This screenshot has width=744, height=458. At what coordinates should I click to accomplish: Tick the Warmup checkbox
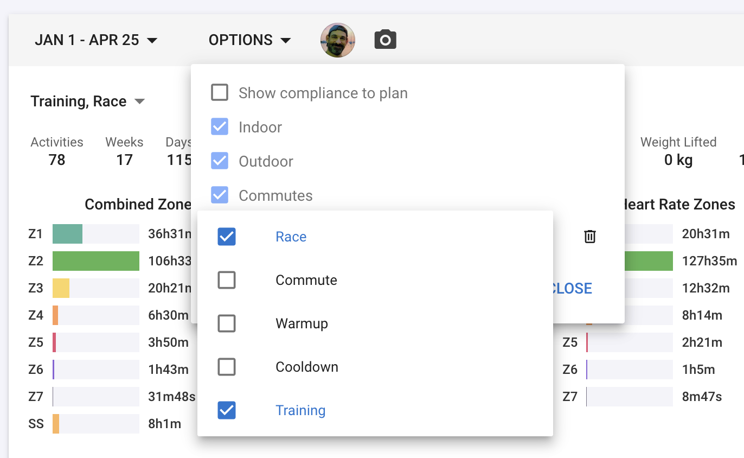point(227,323)
